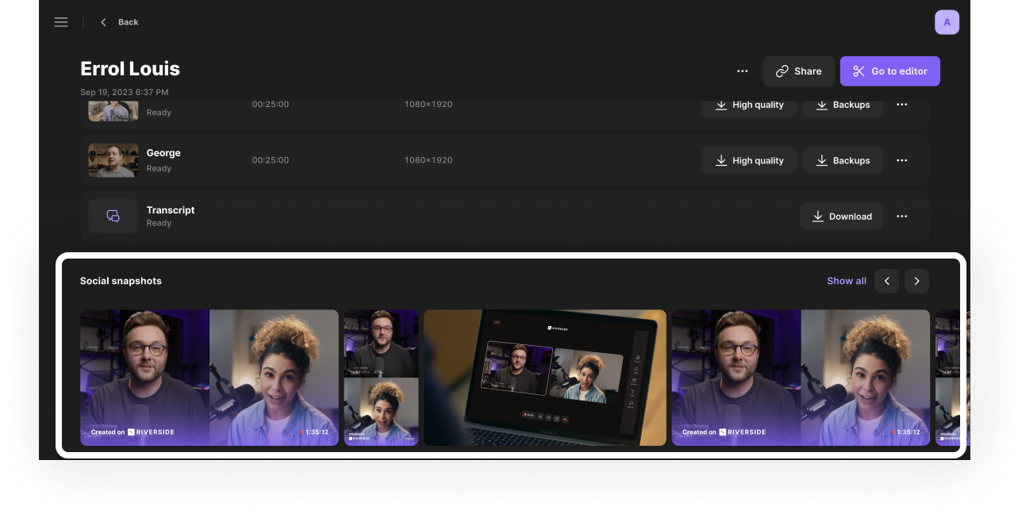The image size is (1022, 514).
Task: Click the George video thumbnail
Action: 113,160
